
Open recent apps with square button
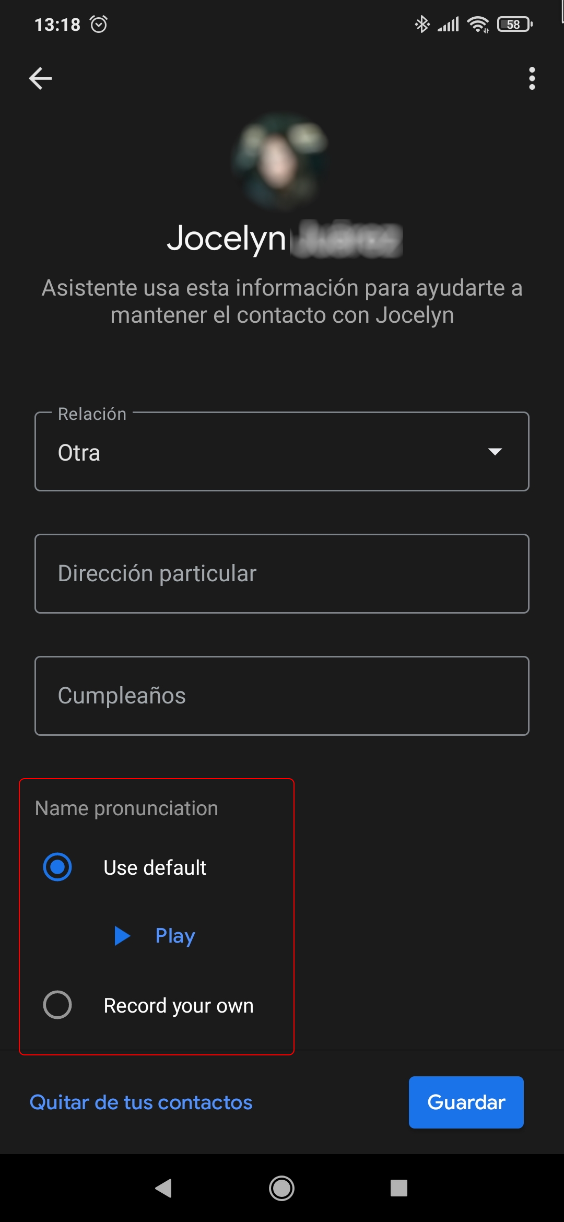pos(399,1188)
